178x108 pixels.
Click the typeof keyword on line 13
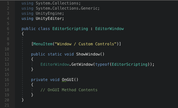102,64
